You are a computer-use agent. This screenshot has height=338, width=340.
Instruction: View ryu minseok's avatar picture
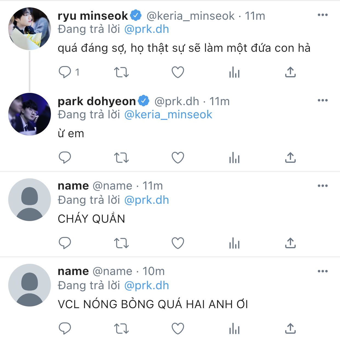click(30, 29)
